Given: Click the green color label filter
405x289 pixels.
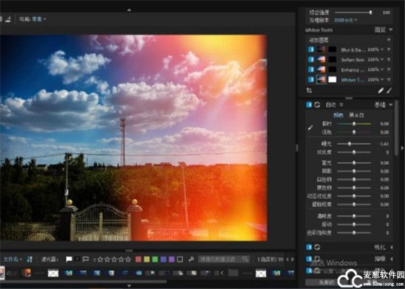Looking at the screenshot, I should click(x=157, y=259).
